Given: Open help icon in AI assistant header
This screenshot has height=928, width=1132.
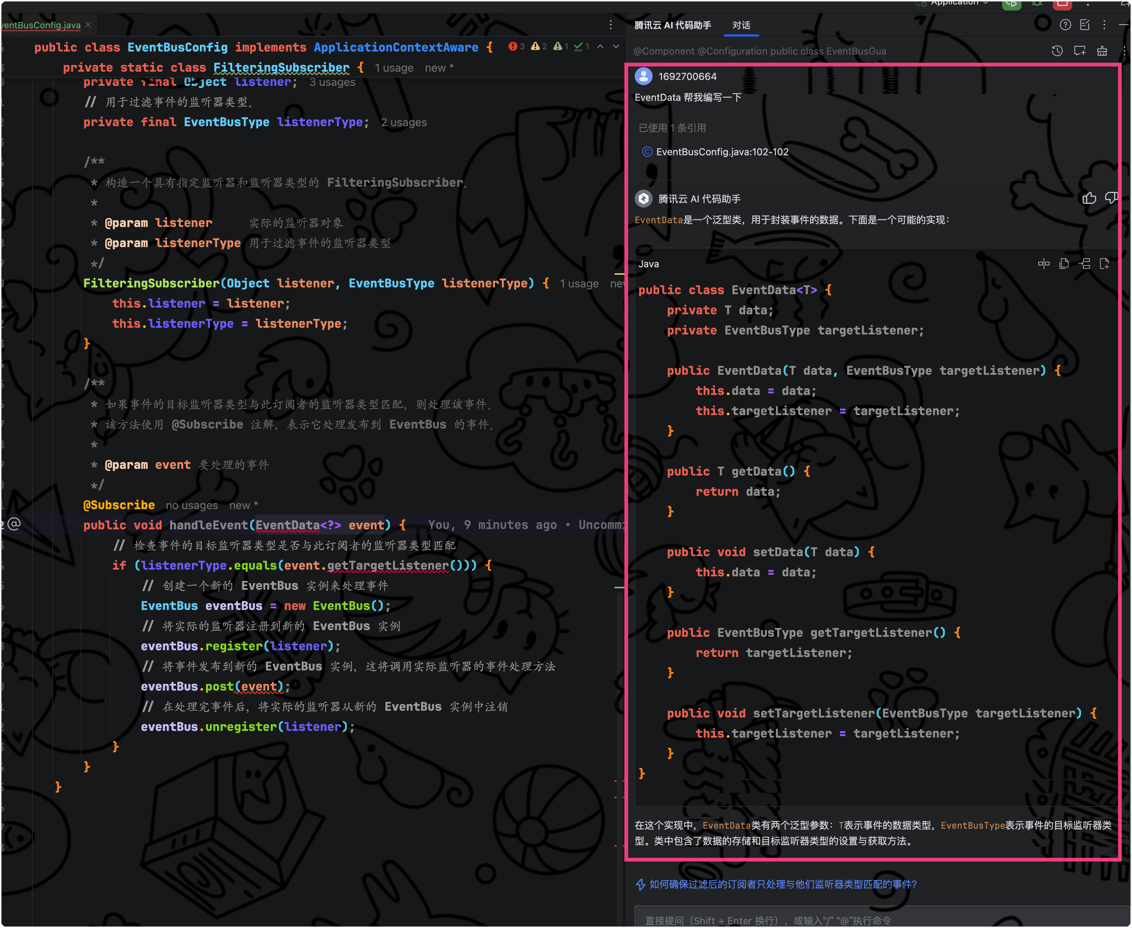Looking at the screenshot, I should coord(1065,25).
